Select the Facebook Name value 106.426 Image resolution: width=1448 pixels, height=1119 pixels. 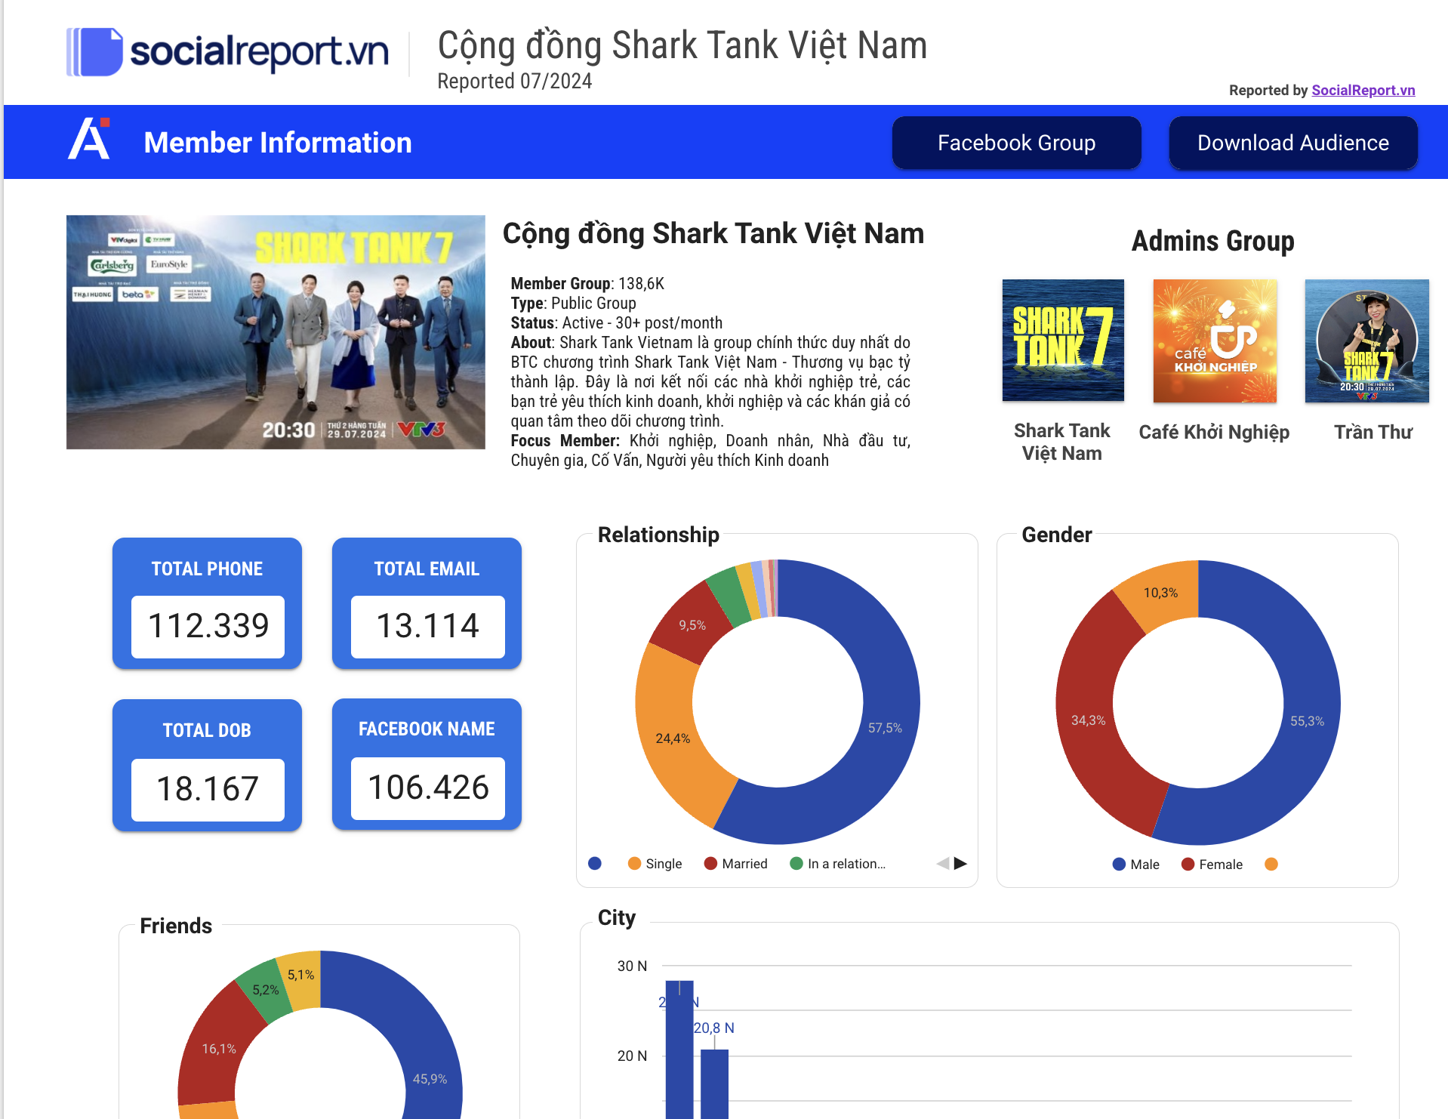(x=427, y=788)
